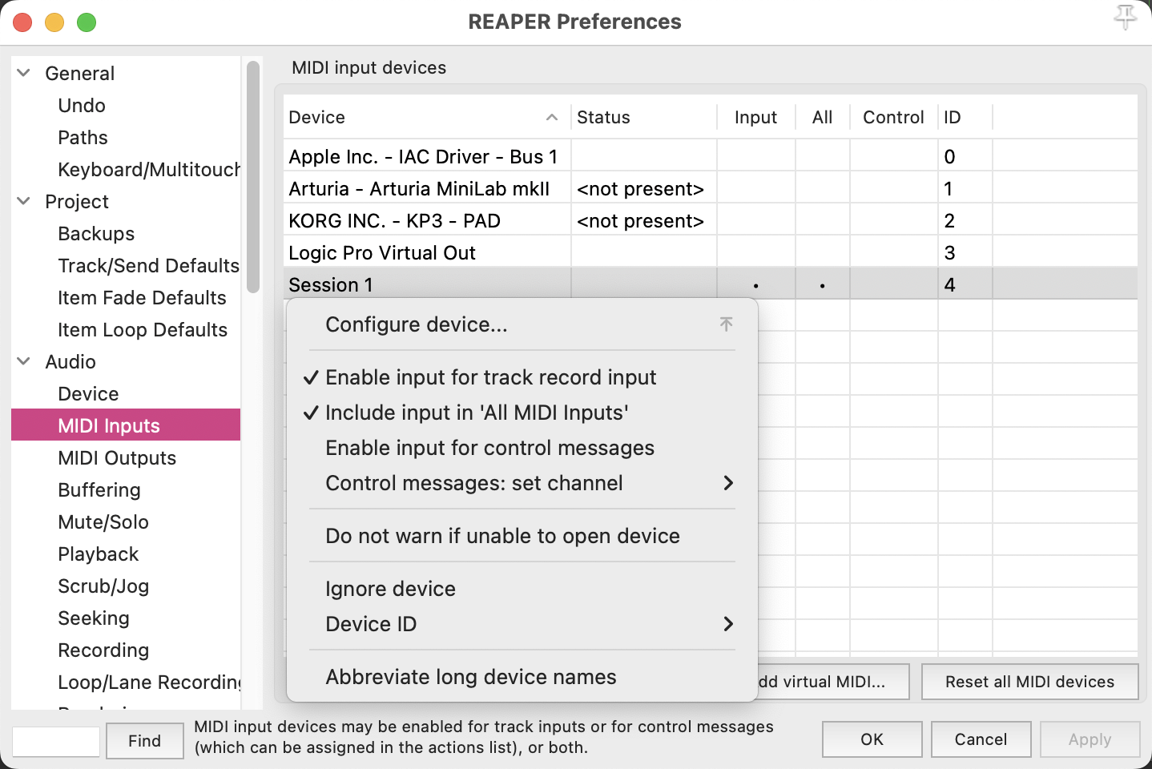
Task: Select the MIDI Inputs page
Action: [x=126, y=425]
